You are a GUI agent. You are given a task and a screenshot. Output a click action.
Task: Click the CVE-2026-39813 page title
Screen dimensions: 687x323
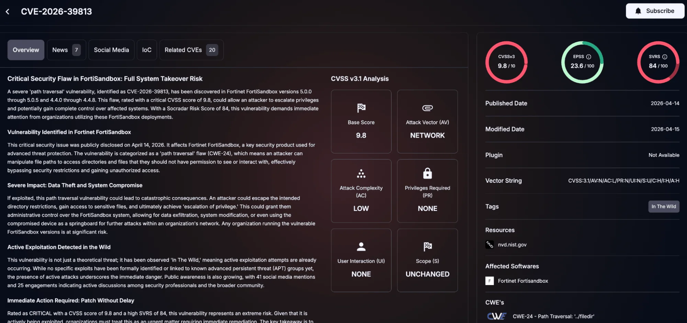[x=56, y=11]
